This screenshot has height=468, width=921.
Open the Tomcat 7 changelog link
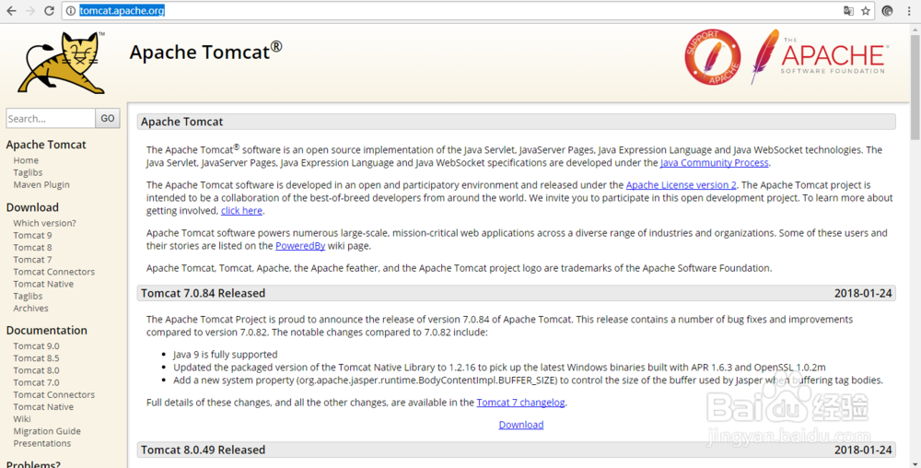point(520,403)
